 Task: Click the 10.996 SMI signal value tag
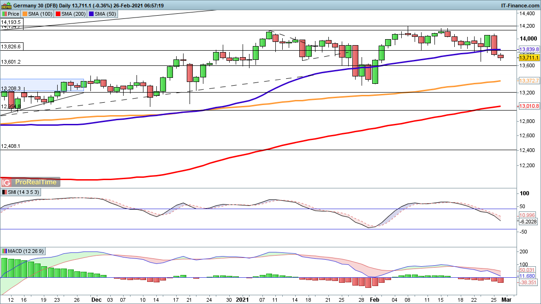click(x=527, y=215)
